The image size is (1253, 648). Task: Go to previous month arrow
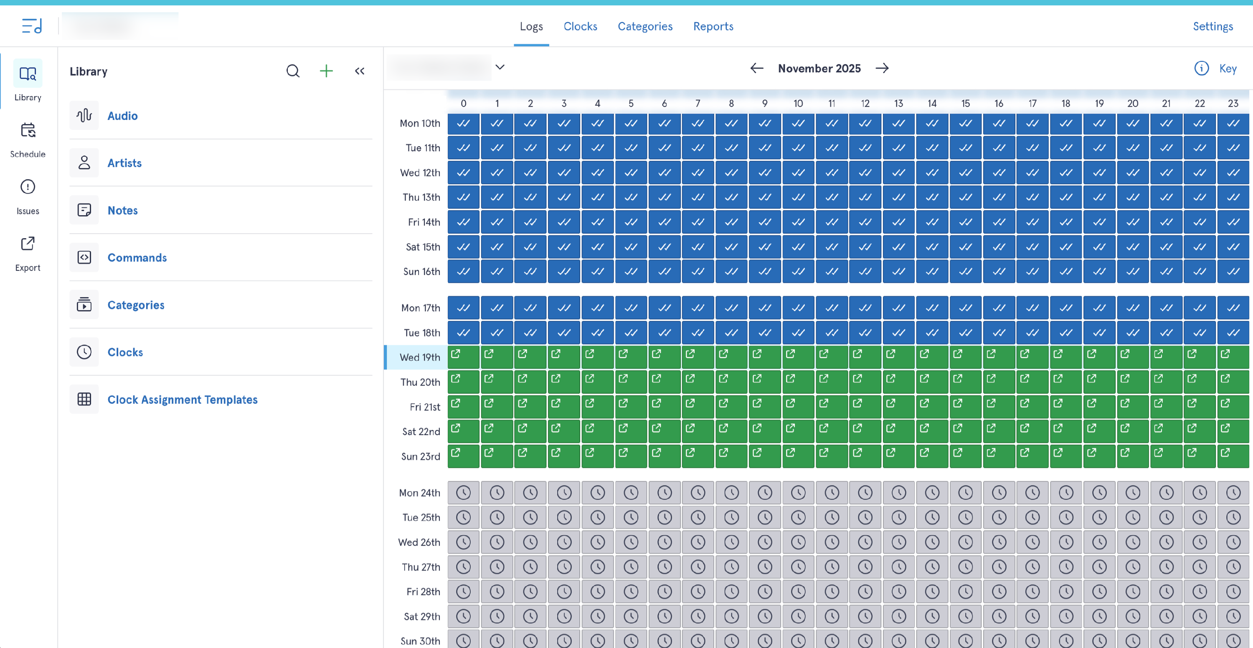(756, 68)
